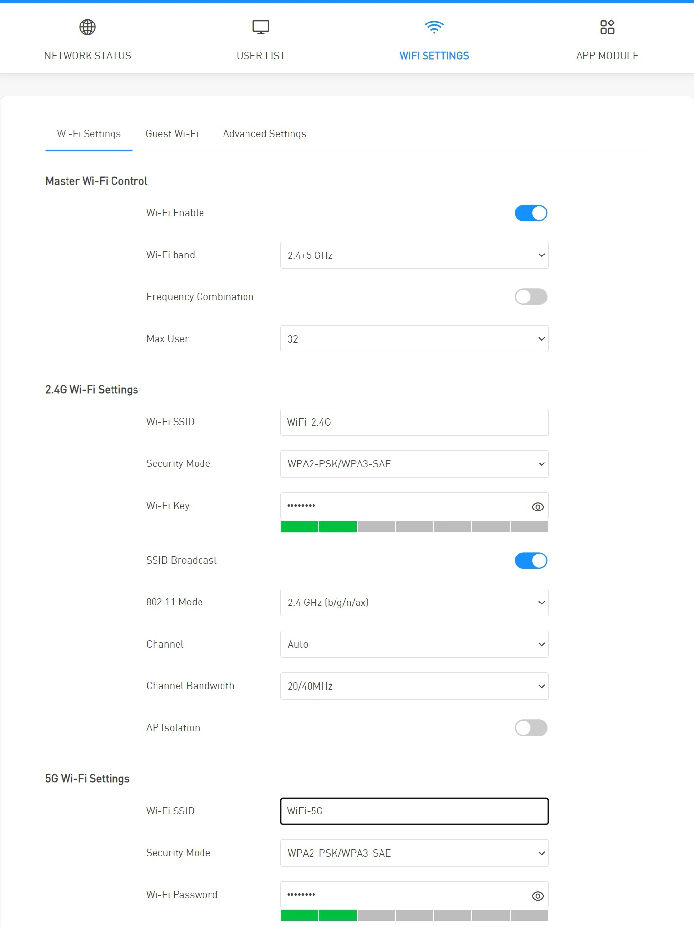The width and height of the screenshot is (694, 927).
Task: Expand the 802.11 Mode dropdown
Action: pyautogui.click(x=414, y=603)
